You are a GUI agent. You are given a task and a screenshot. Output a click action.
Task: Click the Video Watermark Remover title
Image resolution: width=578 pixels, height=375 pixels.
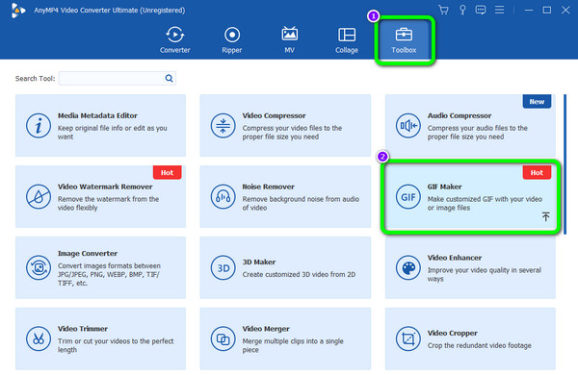tap(105, 187)
